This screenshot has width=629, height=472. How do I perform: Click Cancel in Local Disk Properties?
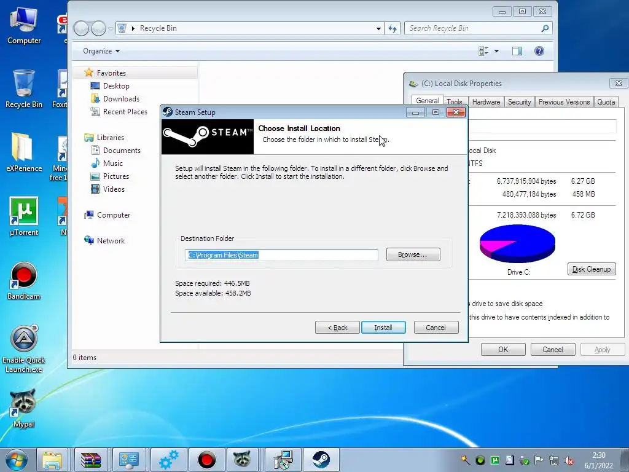(552, 350)
